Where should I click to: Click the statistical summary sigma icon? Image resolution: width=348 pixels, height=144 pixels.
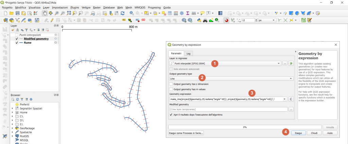click(188, 13)
